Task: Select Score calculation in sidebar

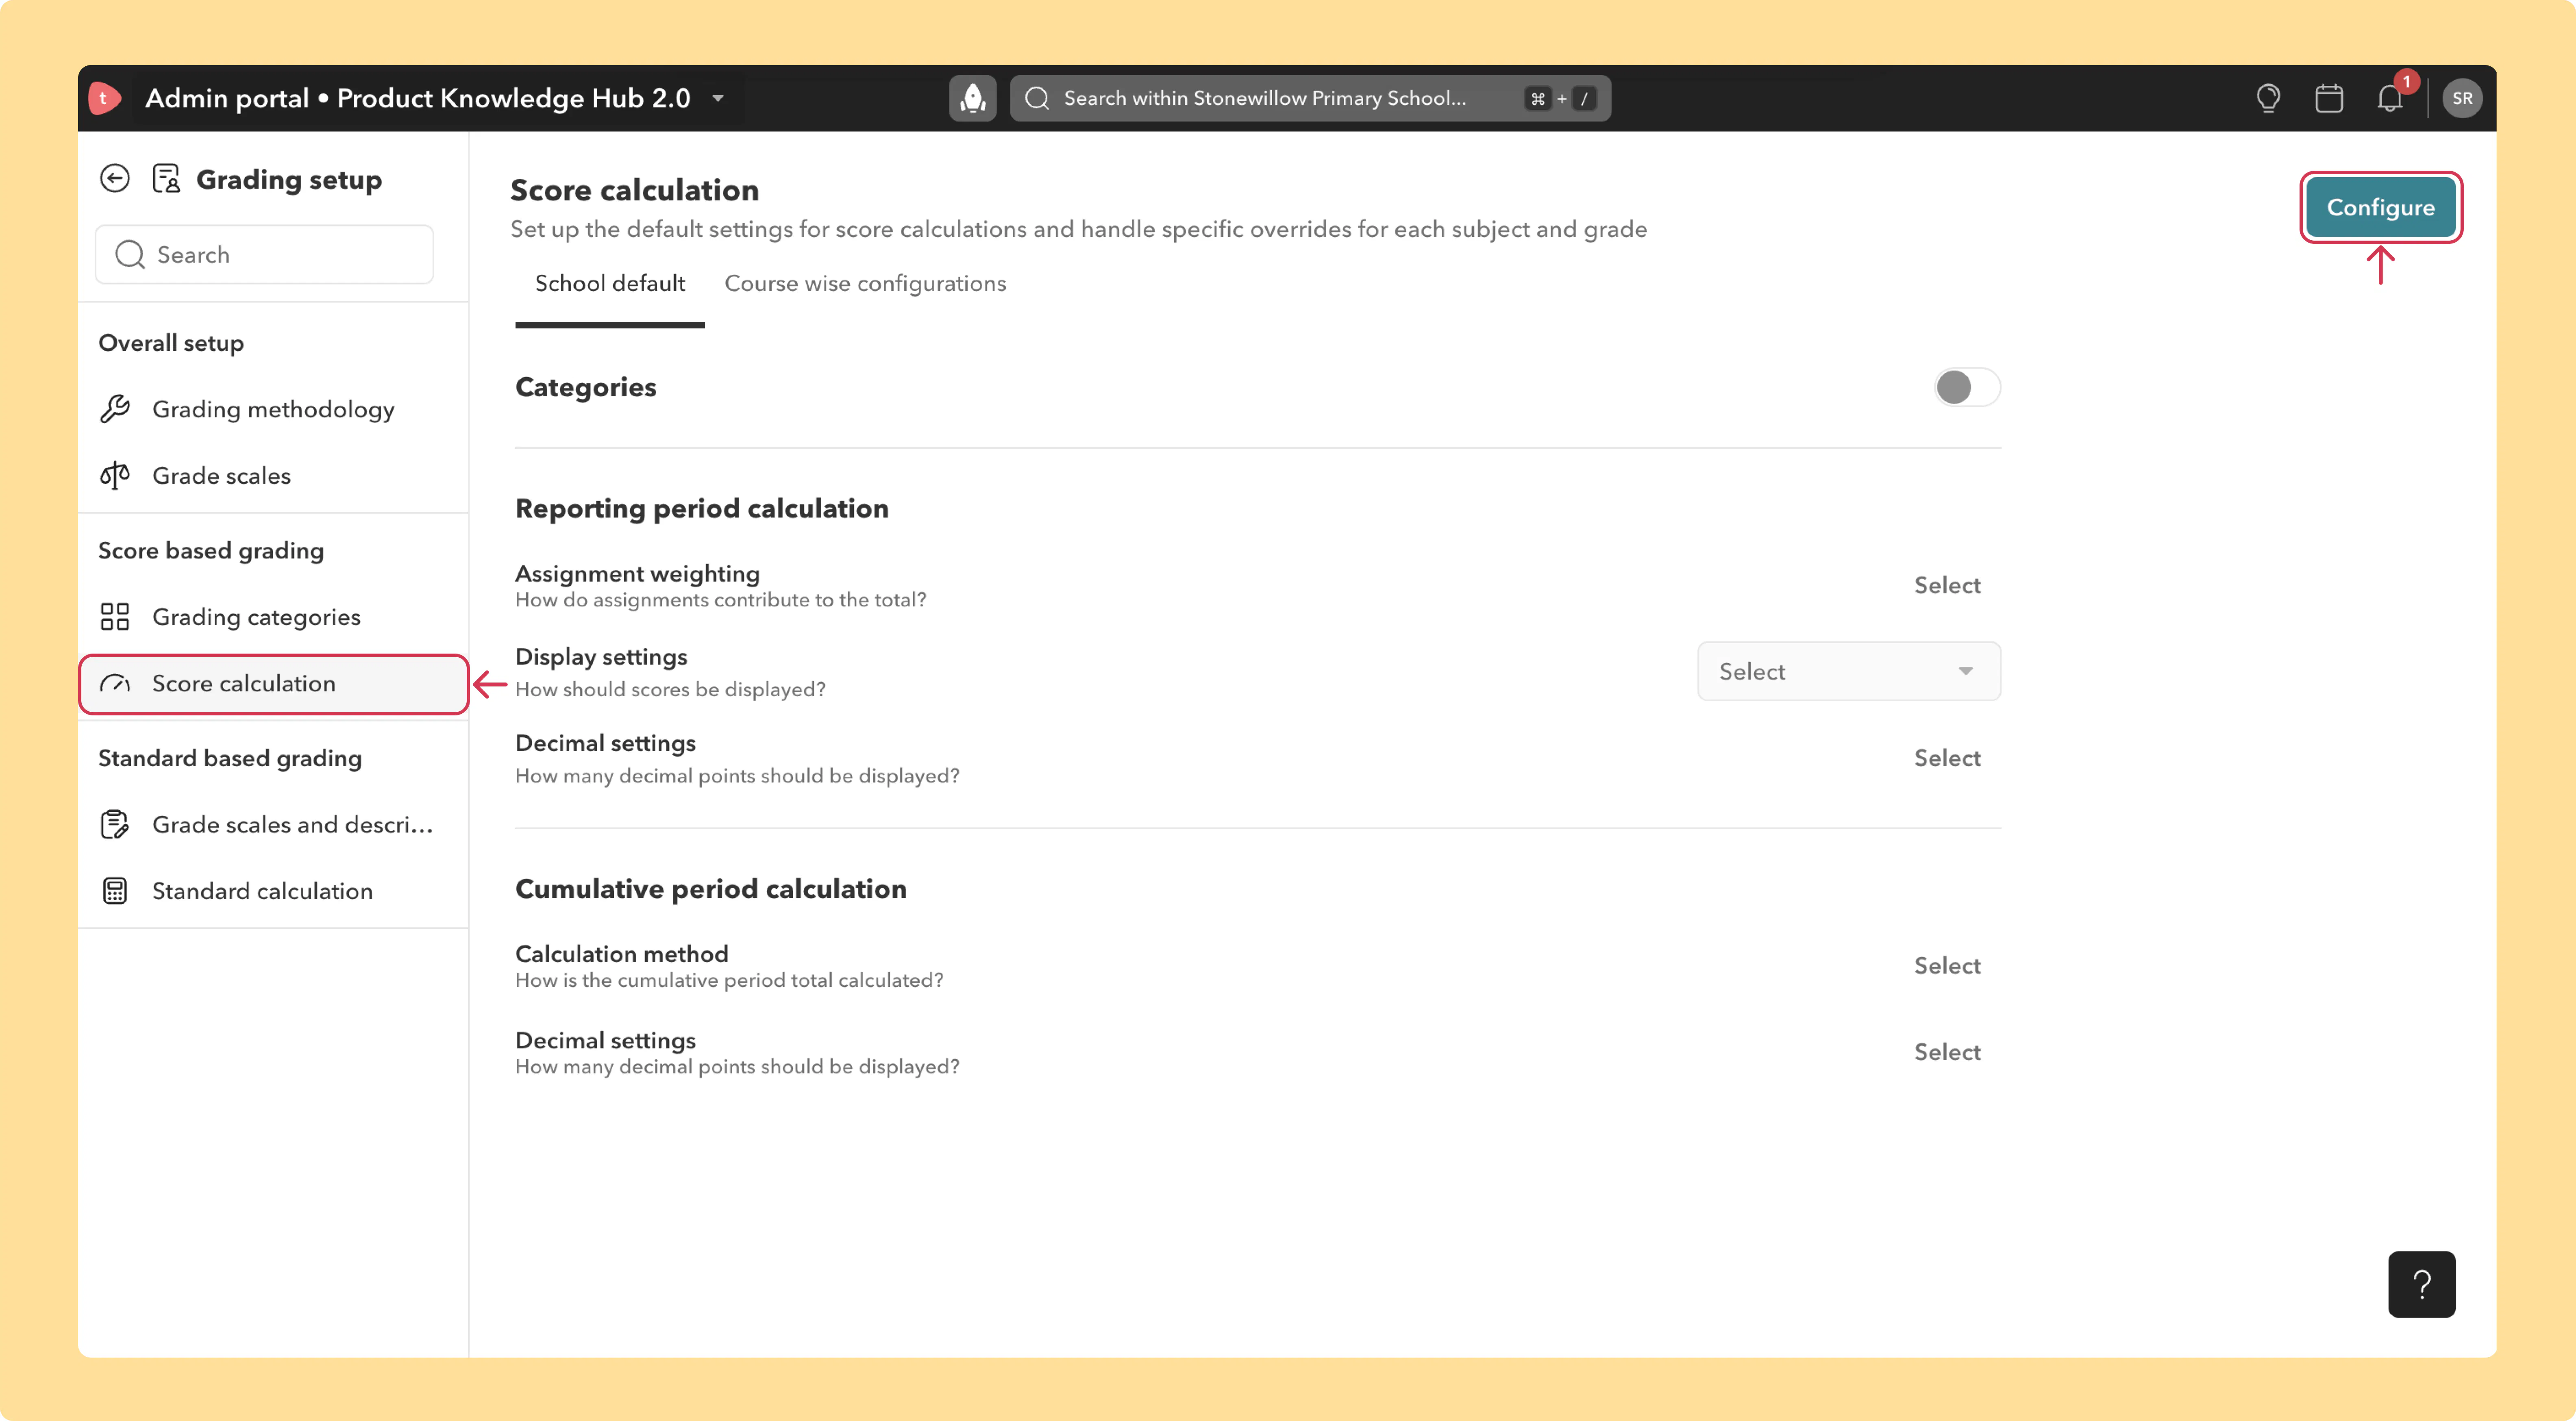Action: pos(273,684)
